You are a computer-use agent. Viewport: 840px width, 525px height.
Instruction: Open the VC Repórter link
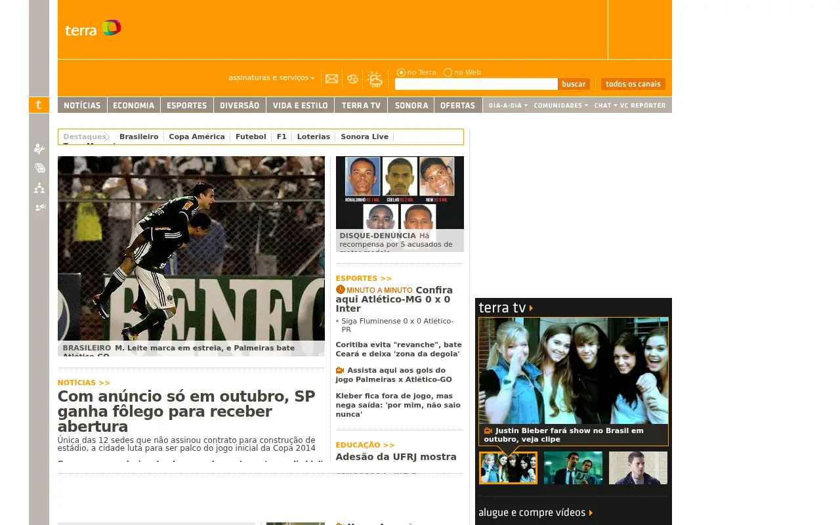tap(643, 106)
